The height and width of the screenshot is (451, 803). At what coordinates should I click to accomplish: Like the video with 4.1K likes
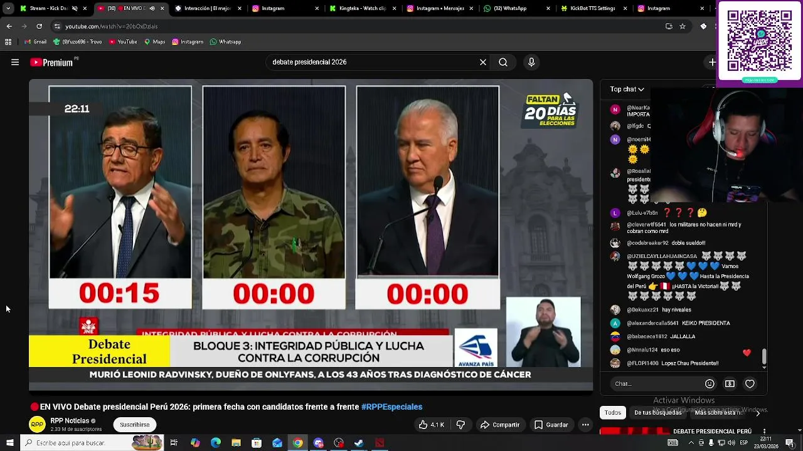tap(432, 425)
